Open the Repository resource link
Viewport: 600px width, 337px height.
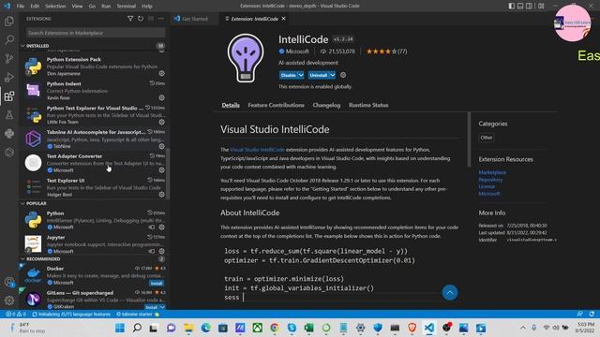490,180
